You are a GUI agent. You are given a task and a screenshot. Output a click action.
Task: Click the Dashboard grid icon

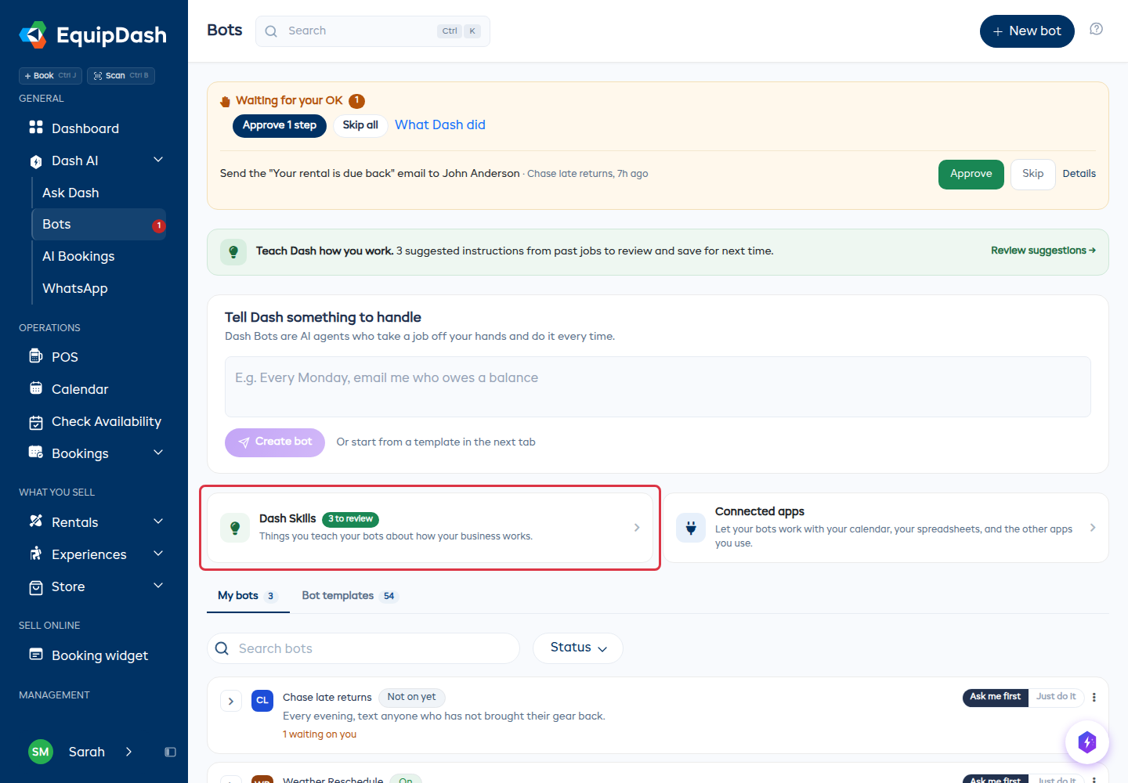coord(36,128)
